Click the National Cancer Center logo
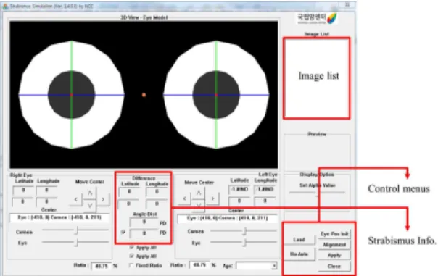 tap(317, 18)
